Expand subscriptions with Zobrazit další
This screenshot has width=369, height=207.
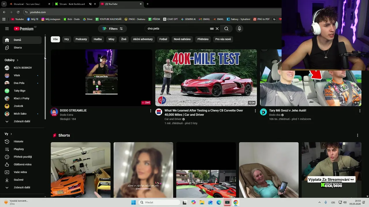click(22, 121)
